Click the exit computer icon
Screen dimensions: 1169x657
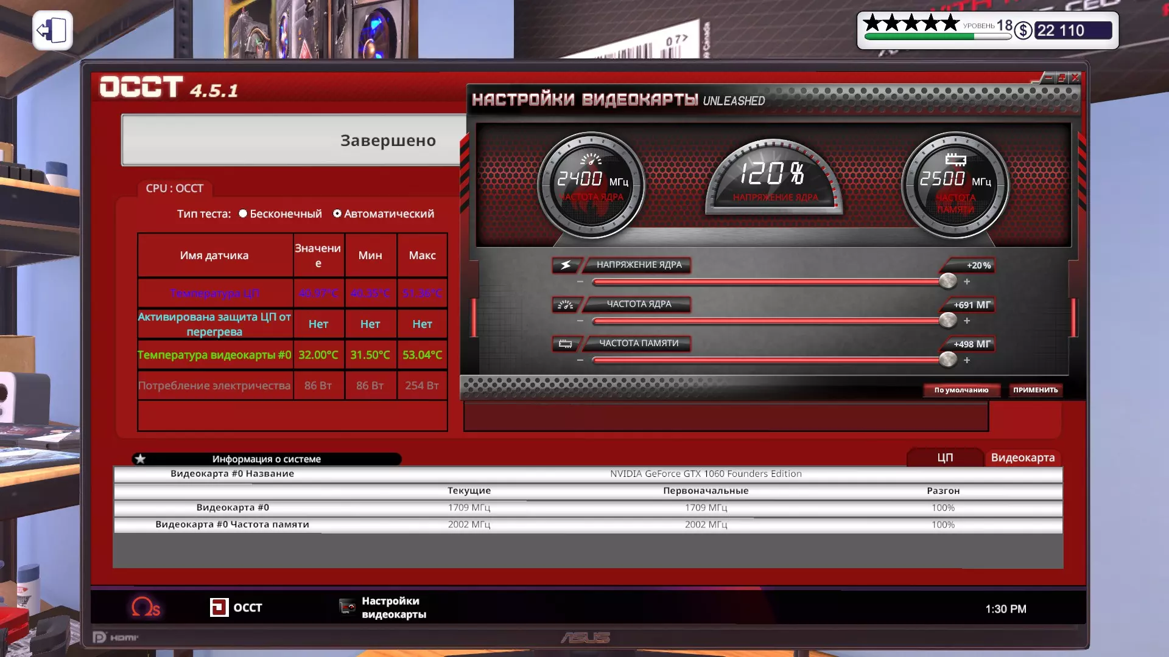pyautogui.click(x=52, y=30)
